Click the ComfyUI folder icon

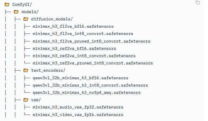pyautogui.click(x=7, y=5)
